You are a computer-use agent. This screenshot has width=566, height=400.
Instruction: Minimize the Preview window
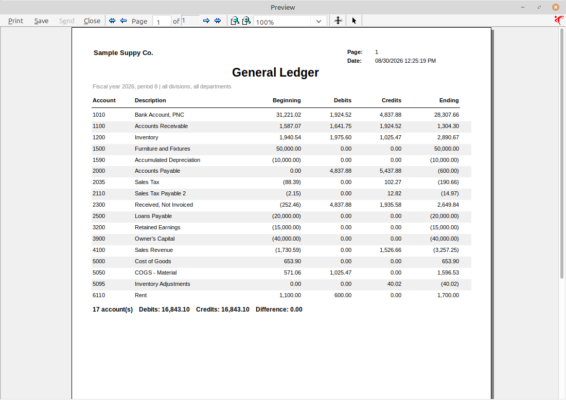coord(523,7)
